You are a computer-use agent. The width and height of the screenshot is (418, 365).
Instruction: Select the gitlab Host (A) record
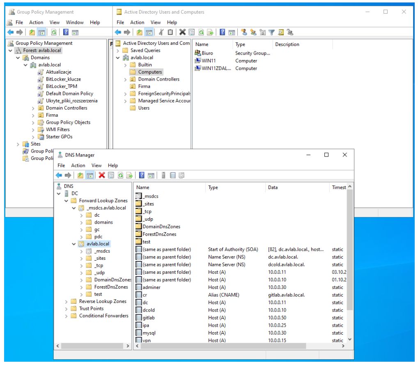tap(149, 318)
